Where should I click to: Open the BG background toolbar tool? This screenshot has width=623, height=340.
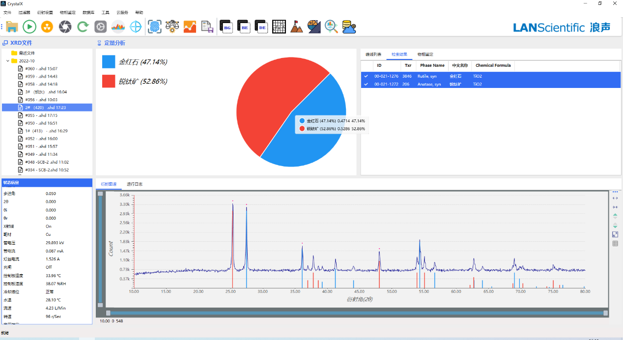point(226,27)
